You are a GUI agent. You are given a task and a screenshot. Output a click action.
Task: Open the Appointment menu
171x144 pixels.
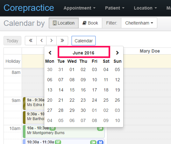coord(80,8)
